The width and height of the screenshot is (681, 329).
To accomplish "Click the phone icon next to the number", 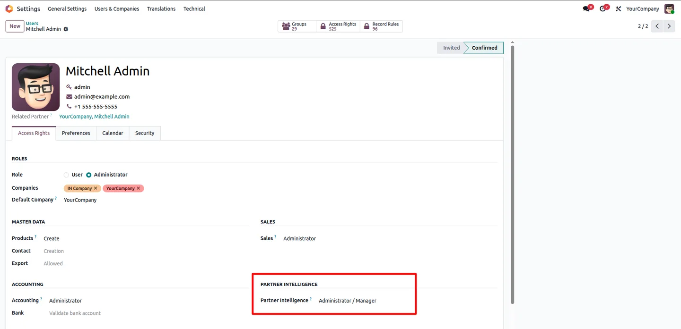I will coord(69,107).
